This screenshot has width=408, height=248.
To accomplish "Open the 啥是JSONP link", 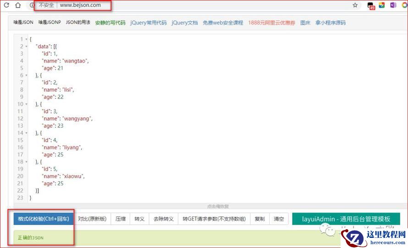I will [50, 23].
